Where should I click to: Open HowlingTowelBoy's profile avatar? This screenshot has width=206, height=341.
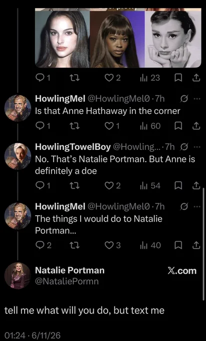click(18, 156)
